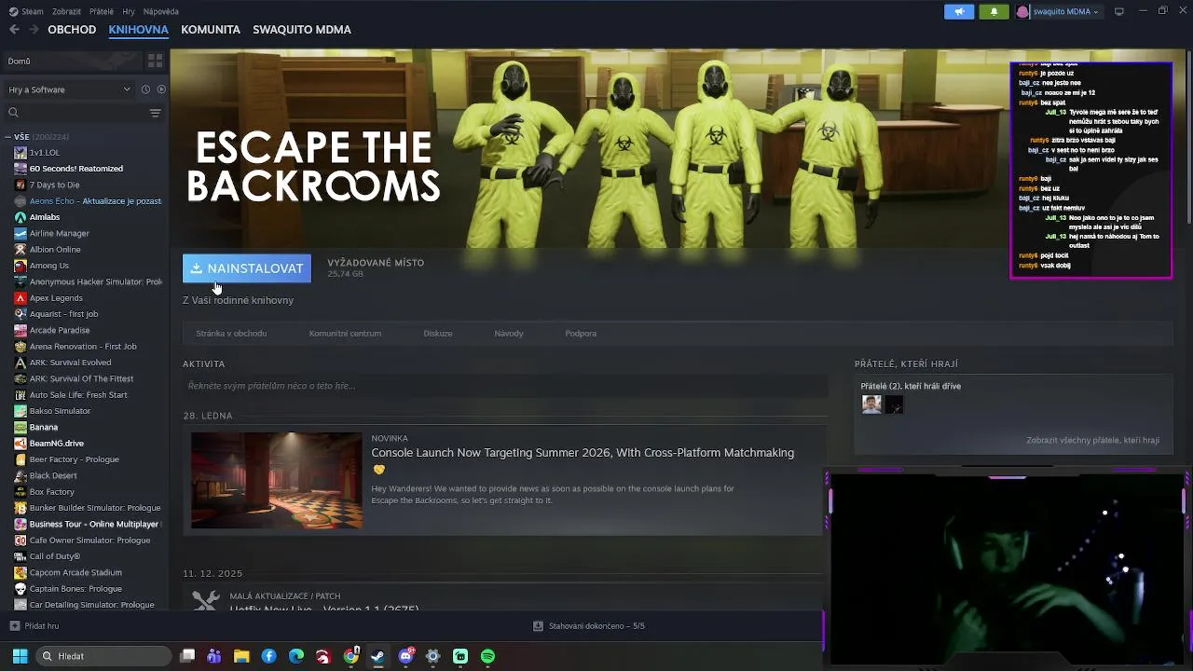Go to the OBCHOD tab
The image size is (1193, 671).
pos(72,30)
